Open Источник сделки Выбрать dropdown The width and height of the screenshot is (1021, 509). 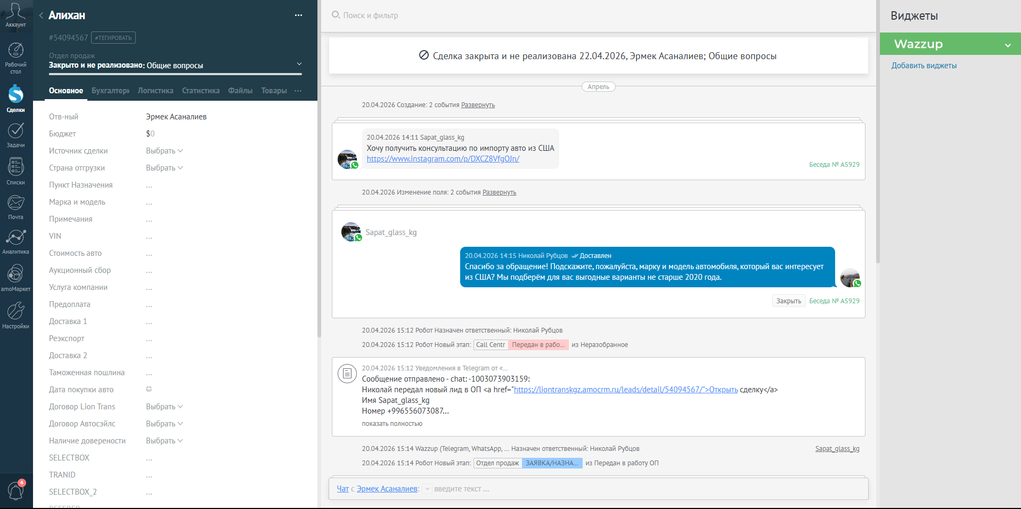[165, 151]
